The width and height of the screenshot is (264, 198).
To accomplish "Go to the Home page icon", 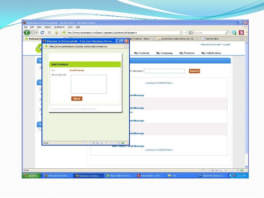I will point(57,33).
